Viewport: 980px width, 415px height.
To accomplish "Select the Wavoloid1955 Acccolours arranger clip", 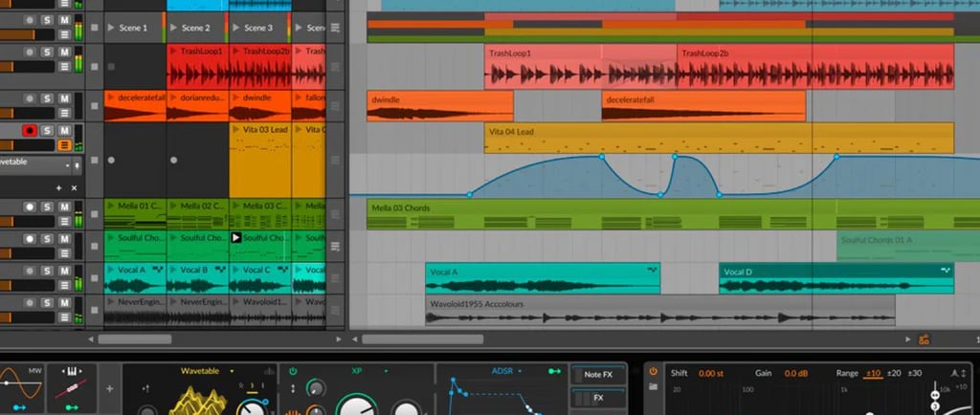I will (x=660, y=310).
